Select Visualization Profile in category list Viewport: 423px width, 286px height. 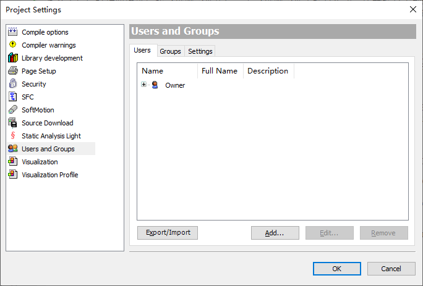click(49, 175)
